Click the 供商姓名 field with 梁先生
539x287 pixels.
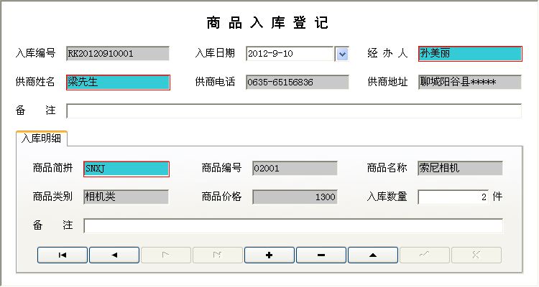(x=118, y=83)
